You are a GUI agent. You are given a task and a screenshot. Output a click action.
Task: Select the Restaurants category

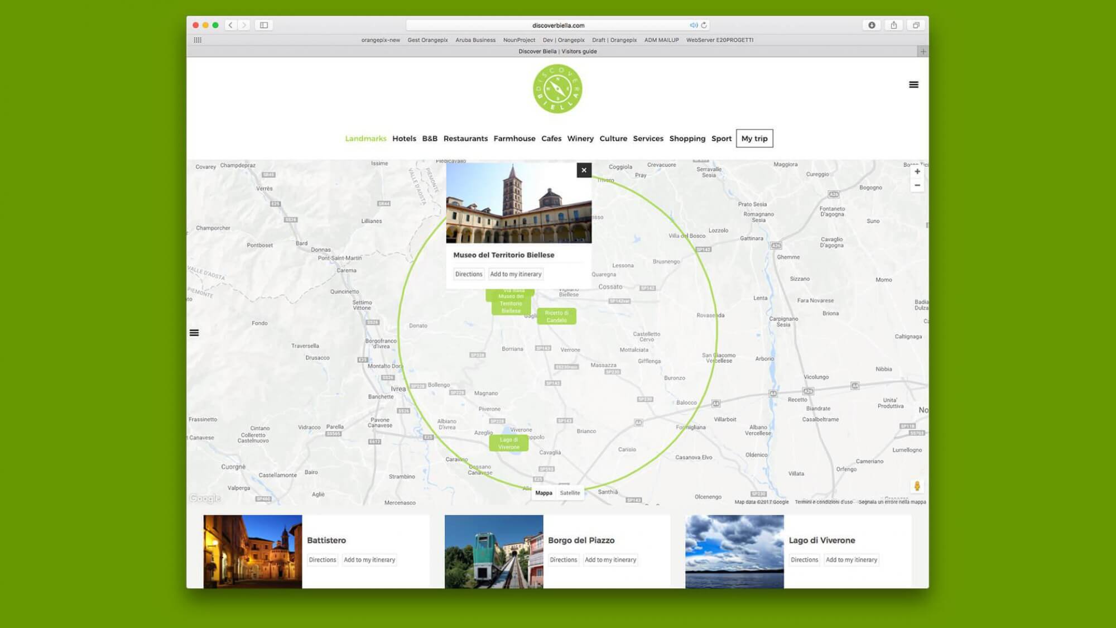[x=465, y=138]
